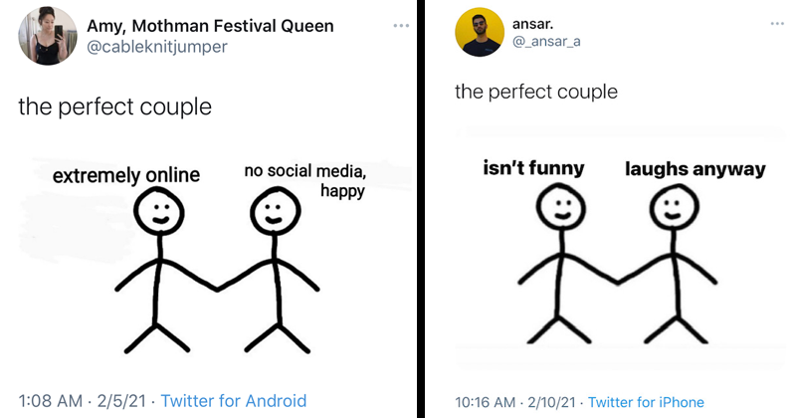Image resolution: width=796 pixels, height=418 pixels.
Task: Click the 1:08 AM timestamp
Action: tap(53, 401)
